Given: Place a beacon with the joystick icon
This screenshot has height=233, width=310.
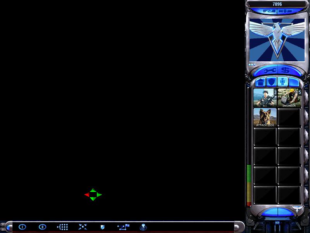Looking at the screenshot, I should tap(143, 227).
